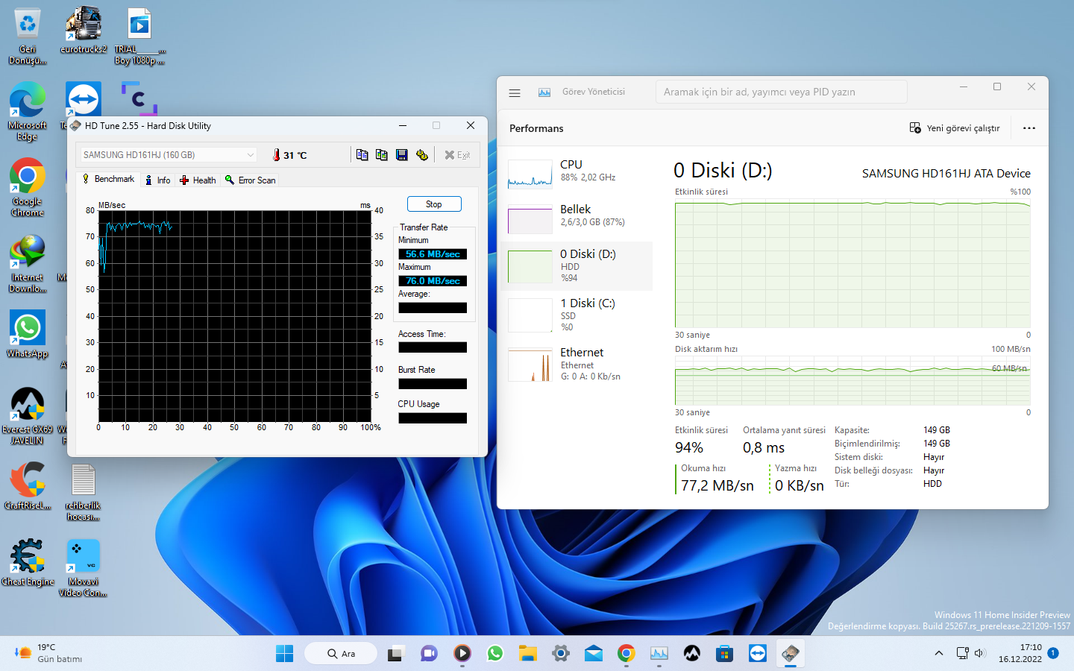Click the TeamViewer icon on the taskbar
1074x671 pixels.
[758, 654]
